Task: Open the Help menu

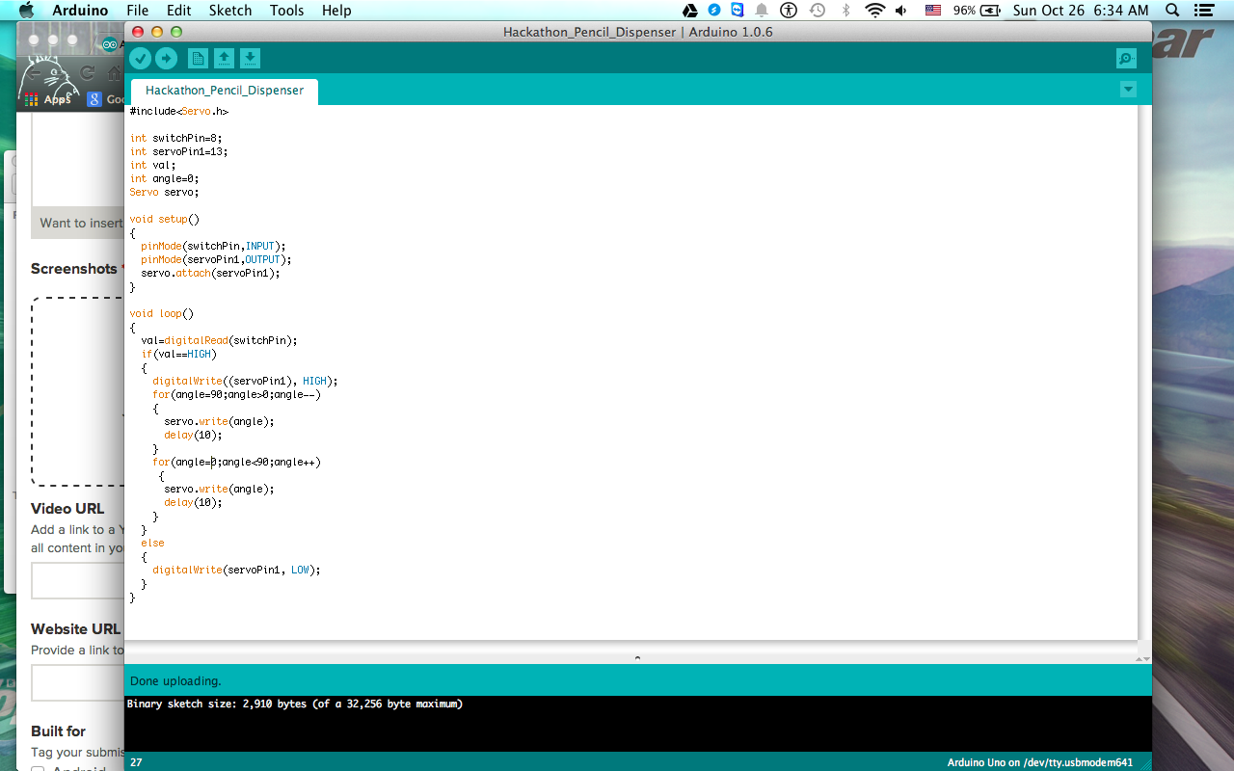Action: (x=336, y=11)
